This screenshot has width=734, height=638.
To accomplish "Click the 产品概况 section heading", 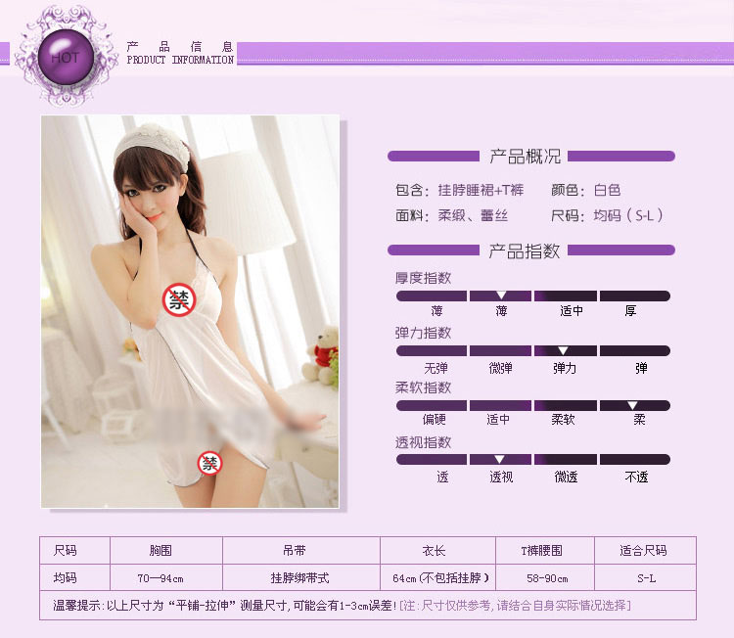I will click(525, 156).
